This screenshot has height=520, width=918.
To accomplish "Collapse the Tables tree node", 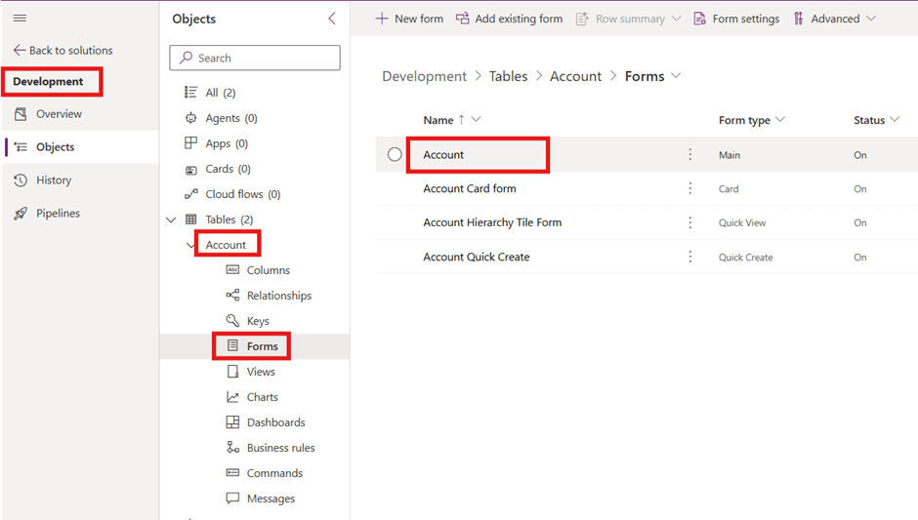I will [172, 220].
